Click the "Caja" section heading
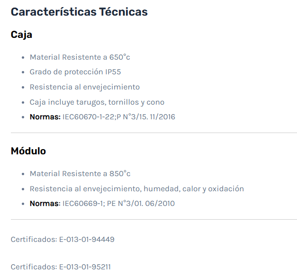 coord(21,35)
